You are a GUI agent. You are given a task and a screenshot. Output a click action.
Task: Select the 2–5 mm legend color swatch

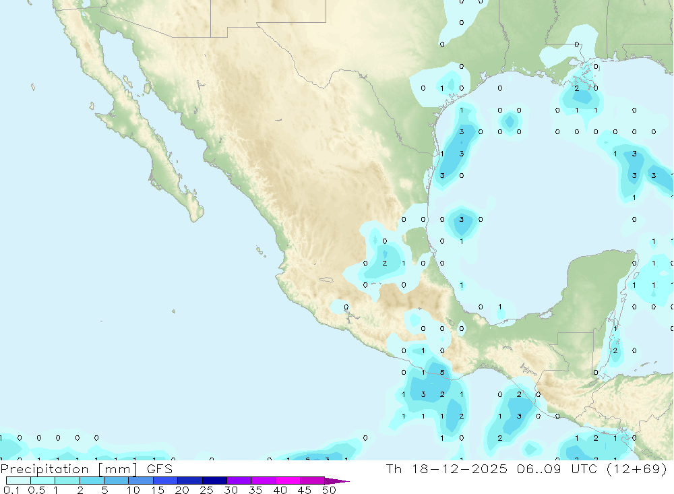[x=92, y=481]
